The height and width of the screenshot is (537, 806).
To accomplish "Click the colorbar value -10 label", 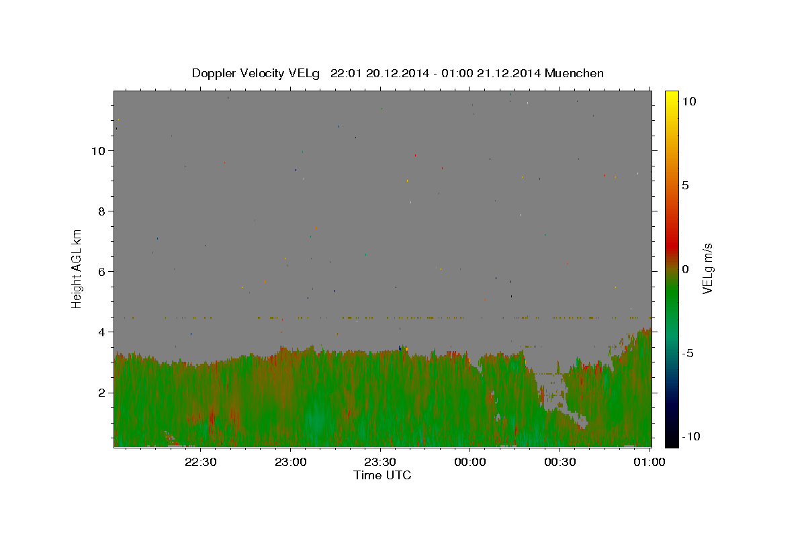I will (x=691, y=436).
